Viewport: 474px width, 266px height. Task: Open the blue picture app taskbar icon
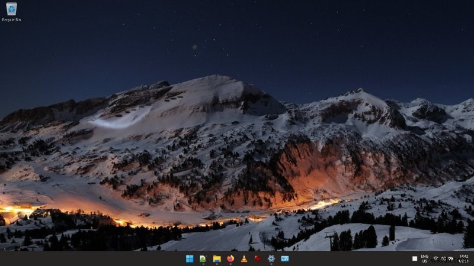click(285, 259)
